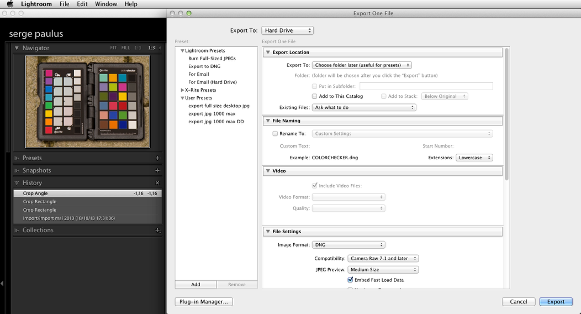Open the Lightroom application menu
Image resolution: width=581 pixels, height=314 pixels.
pyautogui.click(x=36, y=4)
